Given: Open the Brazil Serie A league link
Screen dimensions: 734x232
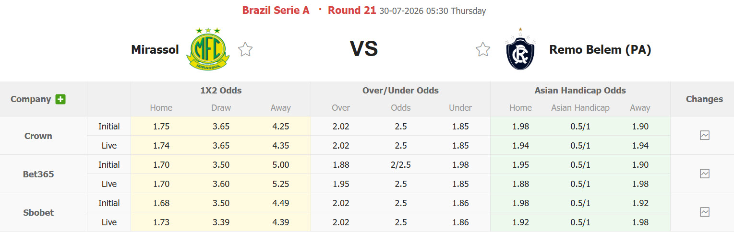Looking at the screenshot, I should [x=276, y=11].
